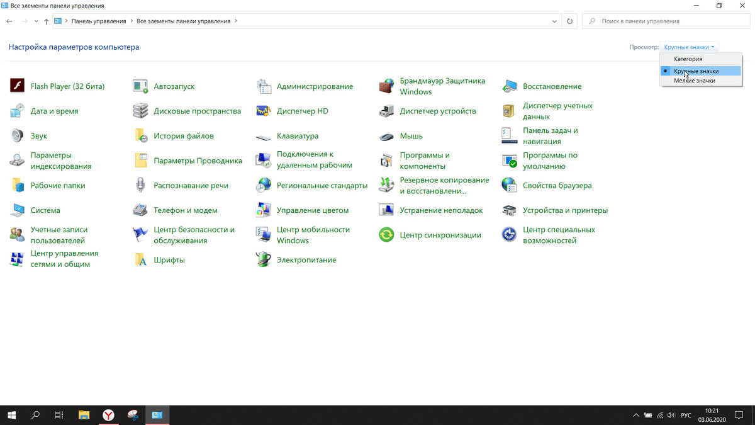Expand the recent locations chevron

pos(36,21)
